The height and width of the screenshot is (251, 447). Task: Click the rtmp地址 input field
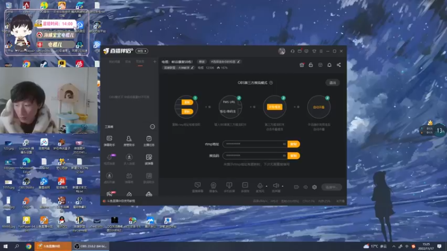255,144
